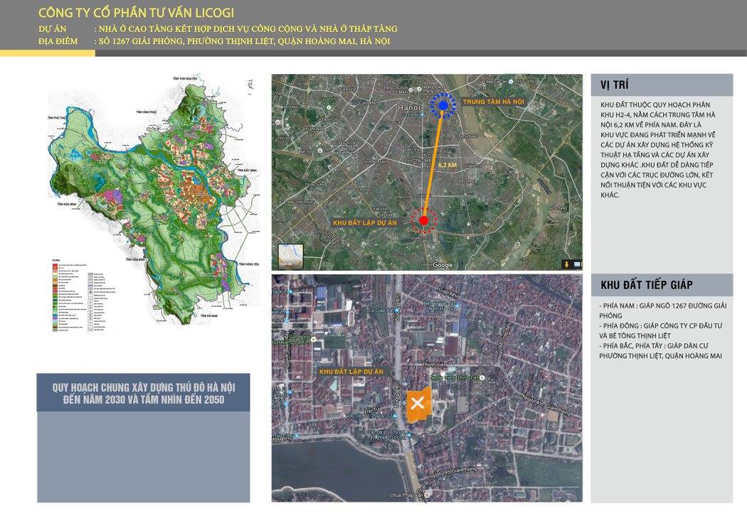
Task: Click the 'Thịnh Liệt' street label
Action: [434, 365]
